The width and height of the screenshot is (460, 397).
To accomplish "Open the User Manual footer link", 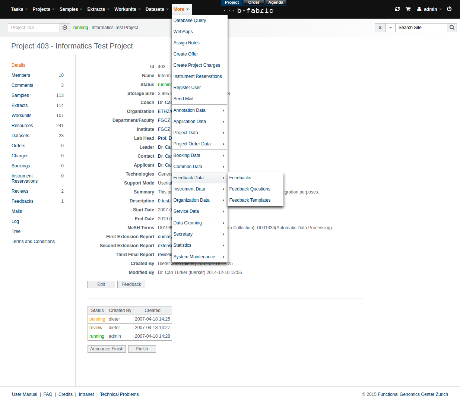I will coord(25,394).
